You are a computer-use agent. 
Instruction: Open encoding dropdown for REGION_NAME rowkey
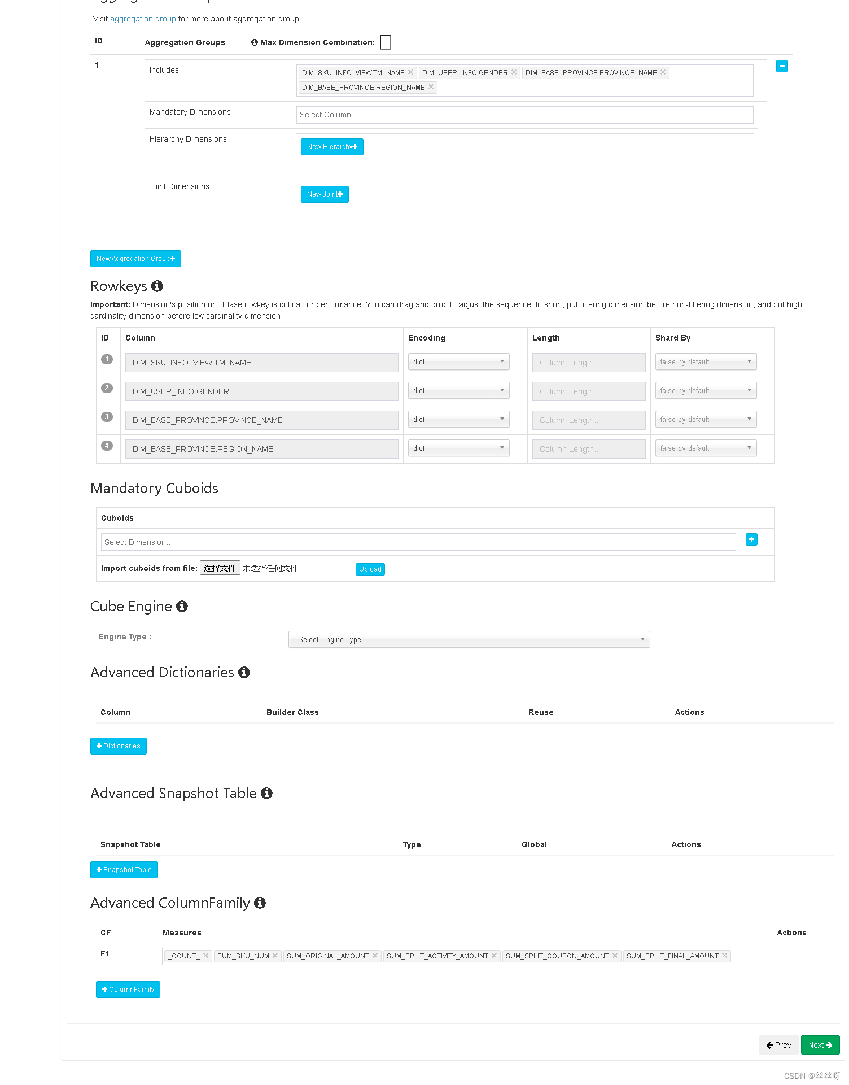(x=458, y=448)
